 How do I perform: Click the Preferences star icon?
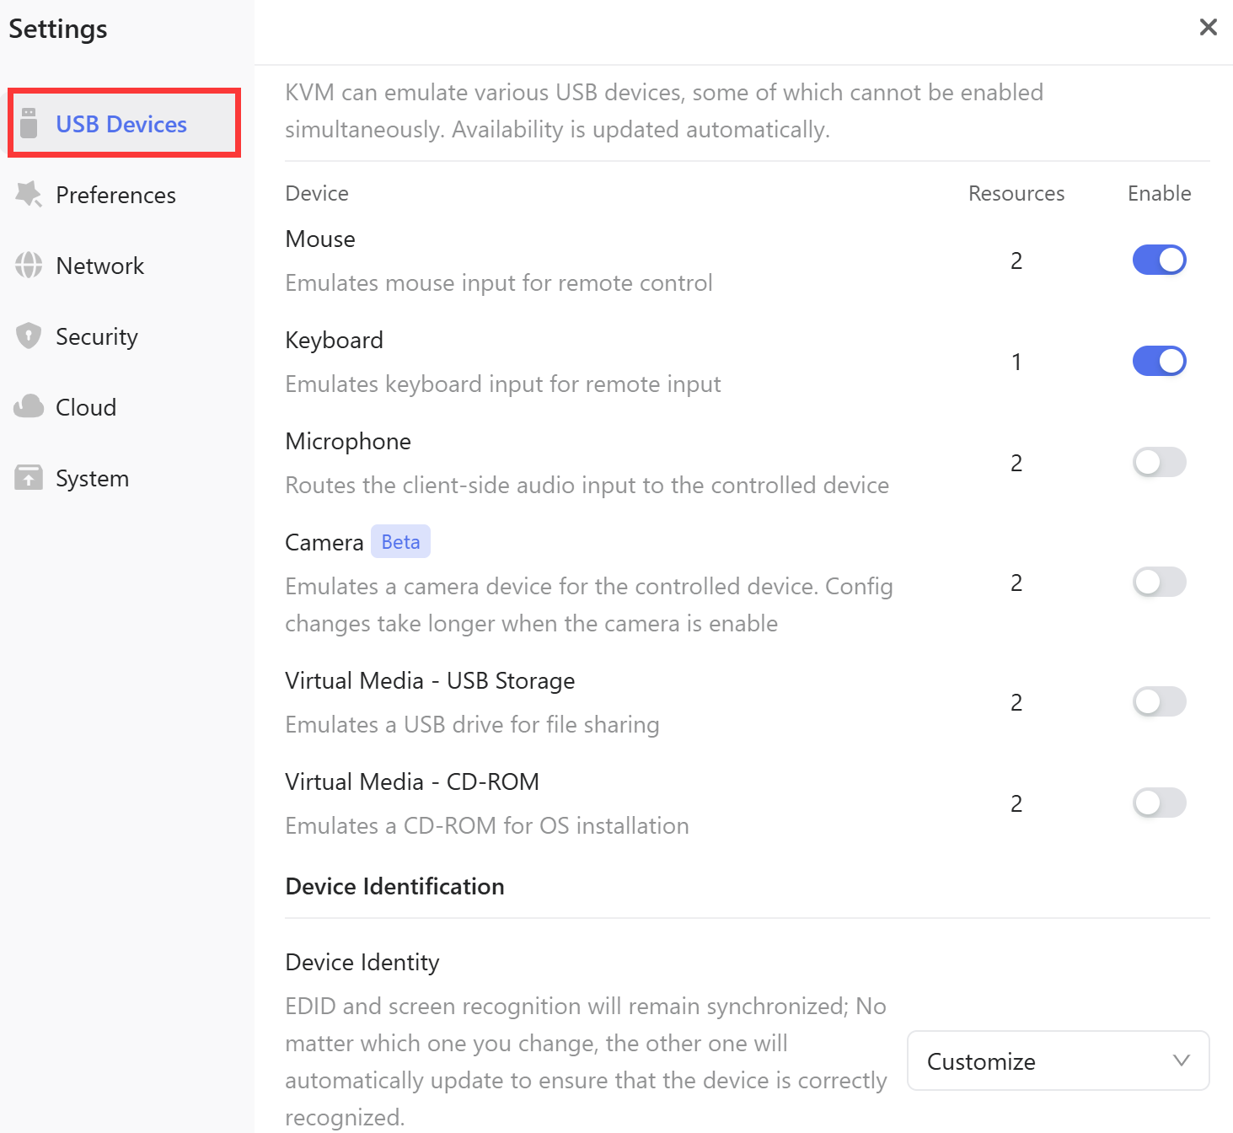pyautogui.click(x=29, y=194)
